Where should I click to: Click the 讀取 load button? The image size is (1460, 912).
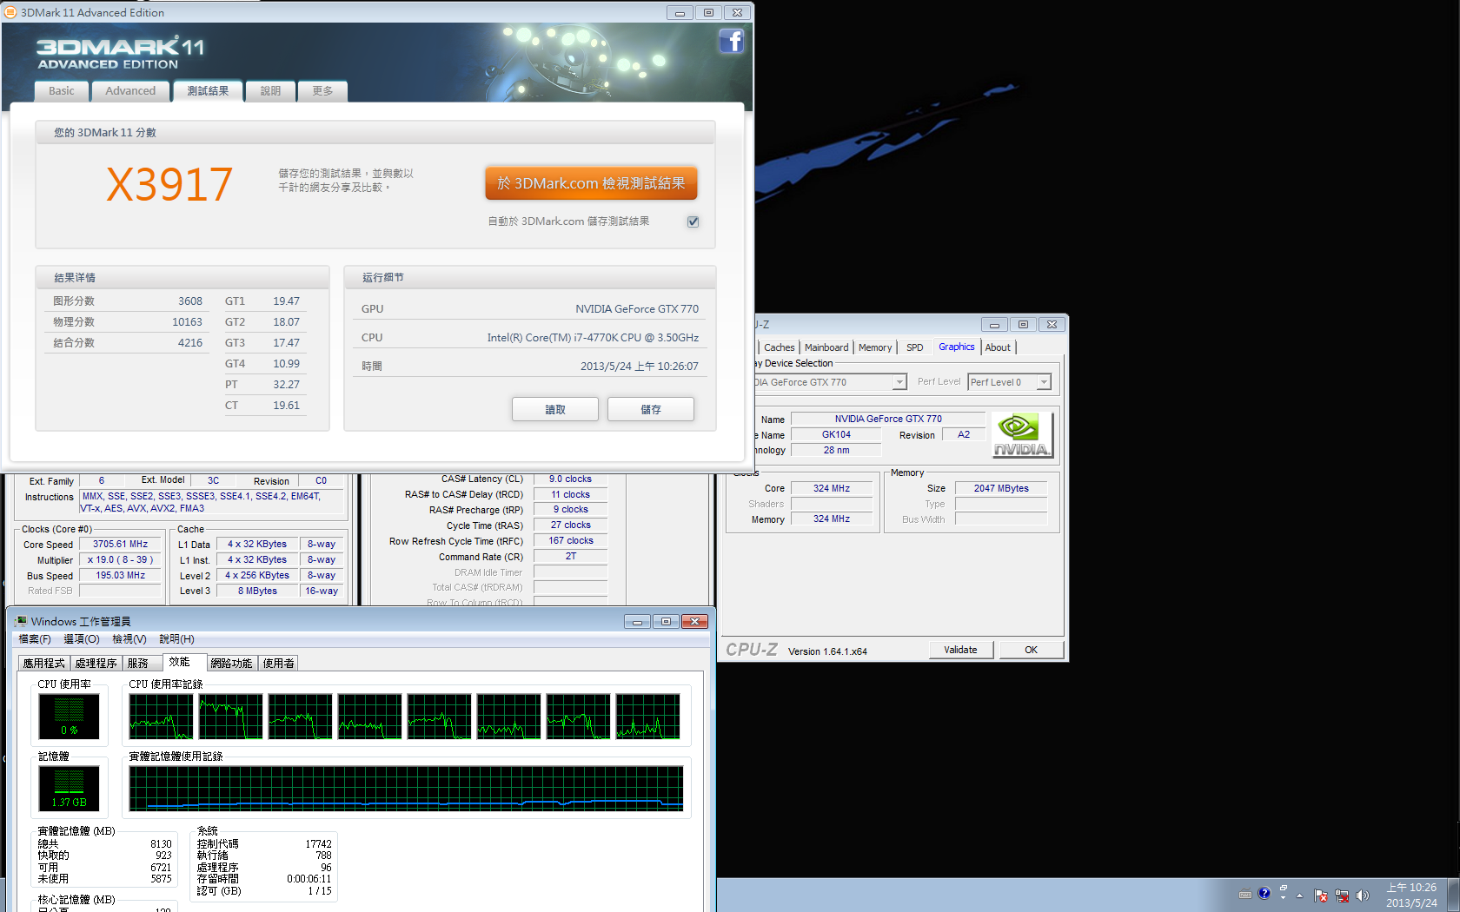click(x=555, y=409)
